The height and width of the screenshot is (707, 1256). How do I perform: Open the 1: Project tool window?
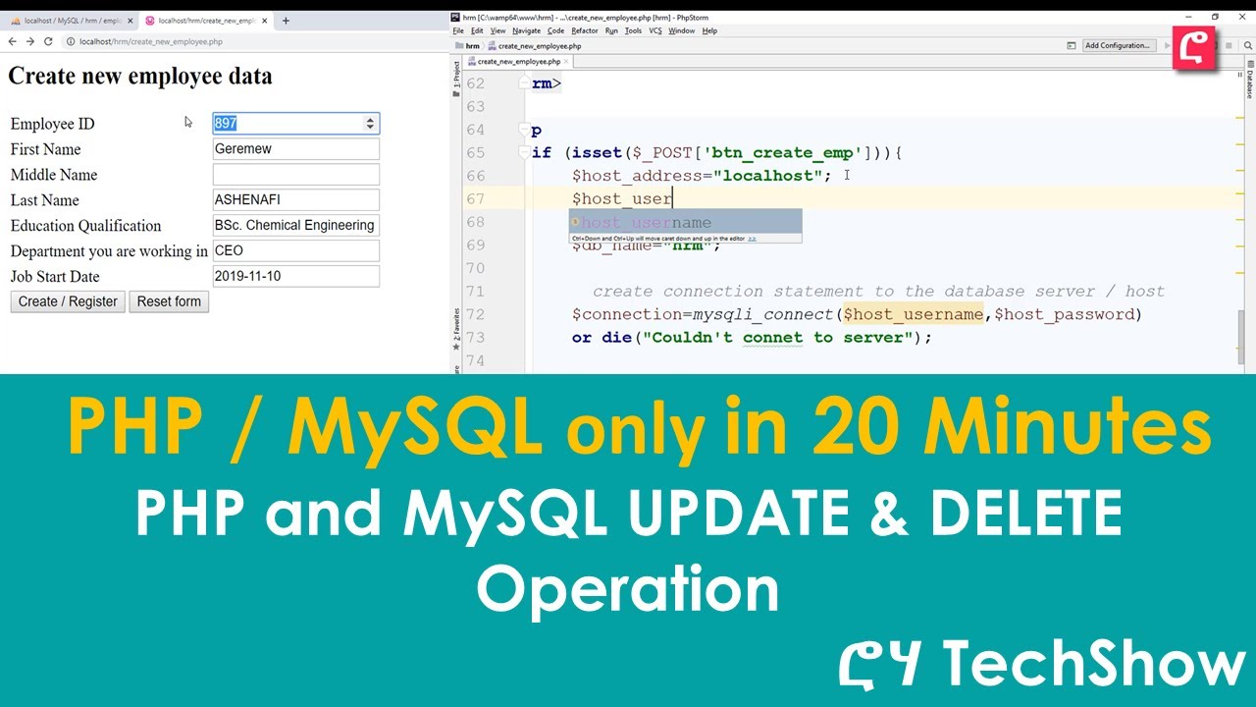pos(456,79)
